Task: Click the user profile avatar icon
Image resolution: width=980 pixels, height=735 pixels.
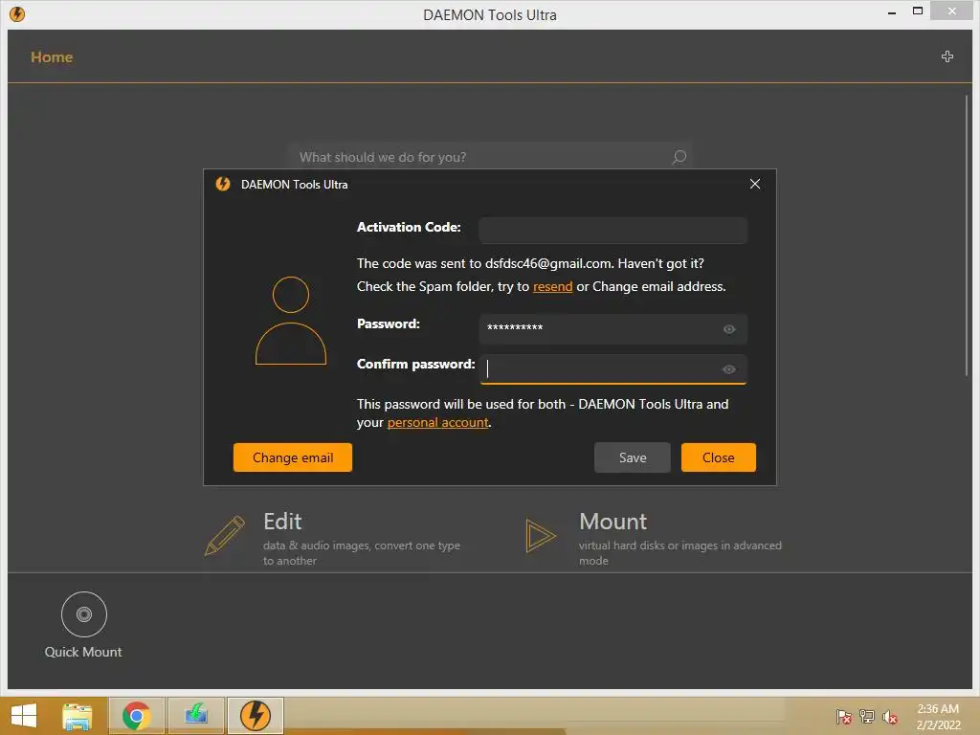Action: point(291,321)
